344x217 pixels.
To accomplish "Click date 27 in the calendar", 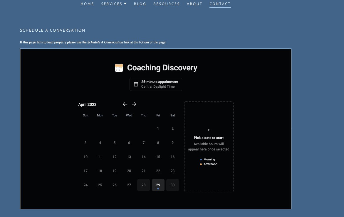I will pos(129,185).
